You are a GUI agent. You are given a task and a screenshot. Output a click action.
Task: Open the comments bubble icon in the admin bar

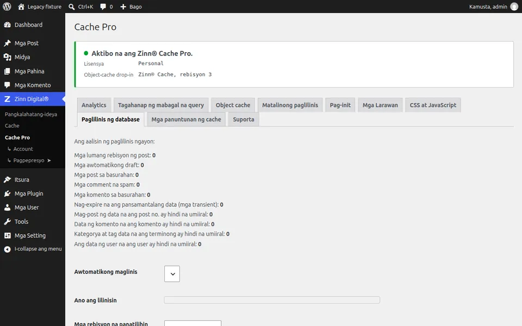pos(103,7)
